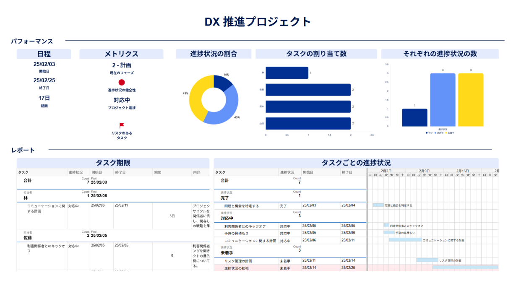Viewport: 516px width, 288px height.
Task: Collapse the 林 assignee group row
Action: [26, 197]
